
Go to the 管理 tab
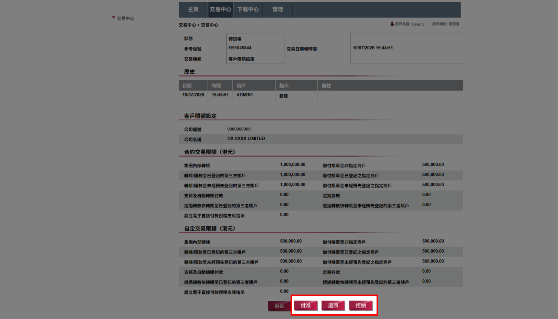click(x=277, y=10)
